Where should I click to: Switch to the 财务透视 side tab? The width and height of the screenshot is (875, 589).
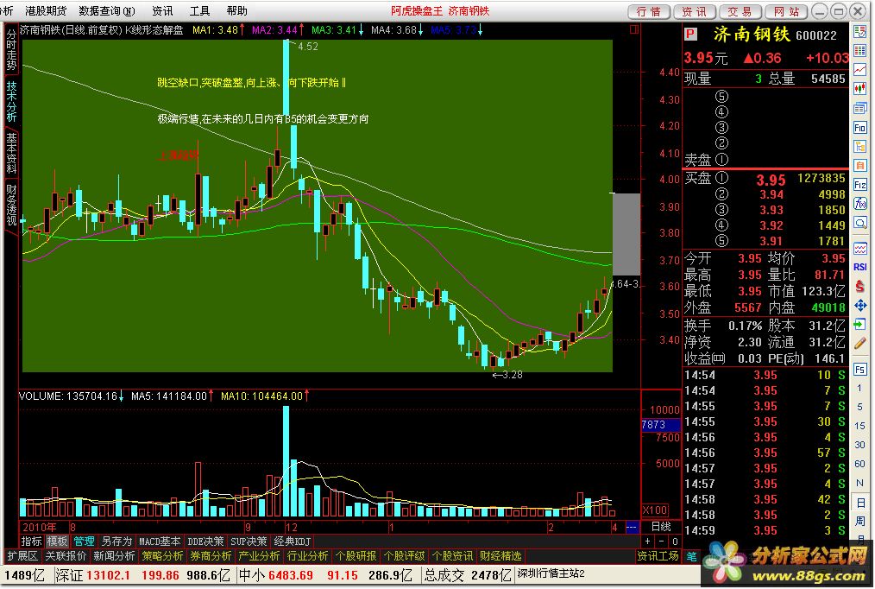[11, 205]
